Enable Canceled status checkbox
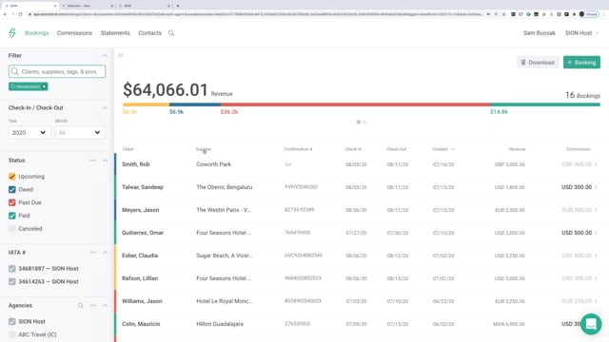The height and width of the screenshot is (342, 609). (12, 229)
